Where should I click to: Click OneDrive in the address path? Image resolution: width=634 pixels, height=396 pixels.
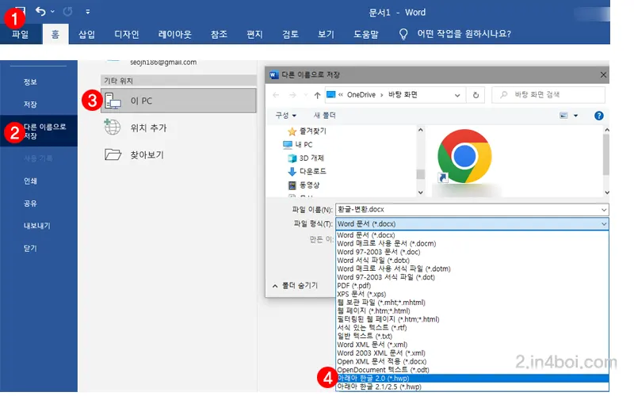[361, 94]
